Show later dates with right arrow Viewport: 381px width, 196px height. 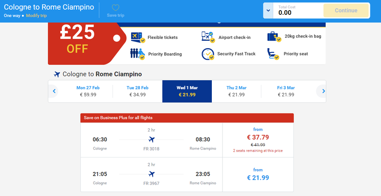tap(320, 91)
